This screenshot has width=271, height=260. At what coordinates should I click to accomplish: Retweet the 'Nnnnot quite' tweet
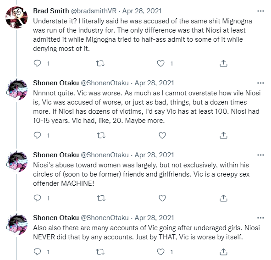pyautogui.click(x=101, y=135)
